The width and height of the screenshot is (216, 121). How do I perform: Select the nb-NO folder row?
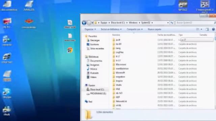[x=154, y=93]
